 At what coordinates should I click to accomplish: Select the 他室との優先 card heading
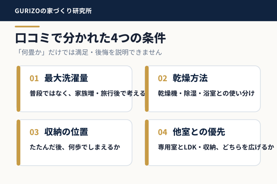coord(199,132)
